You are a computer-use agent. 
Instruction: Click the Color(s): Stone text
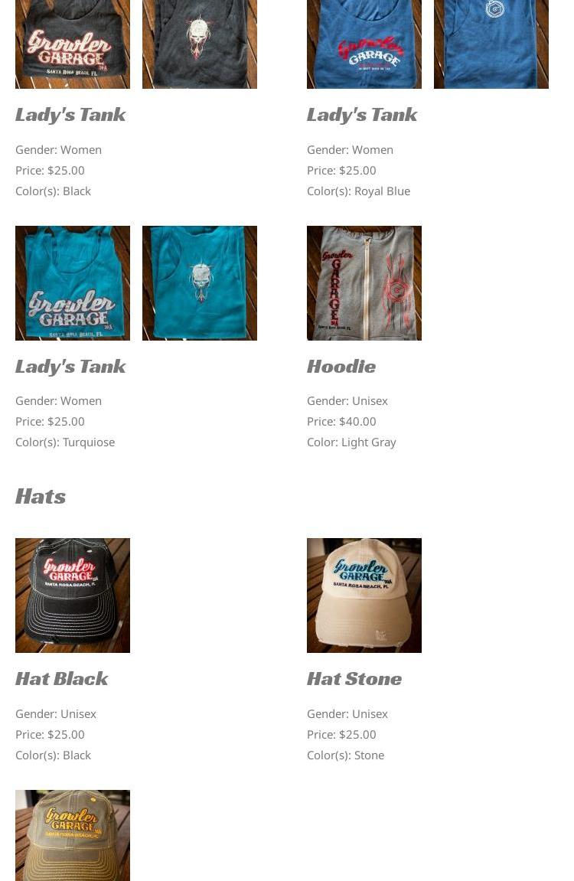(x=345, y=755)
